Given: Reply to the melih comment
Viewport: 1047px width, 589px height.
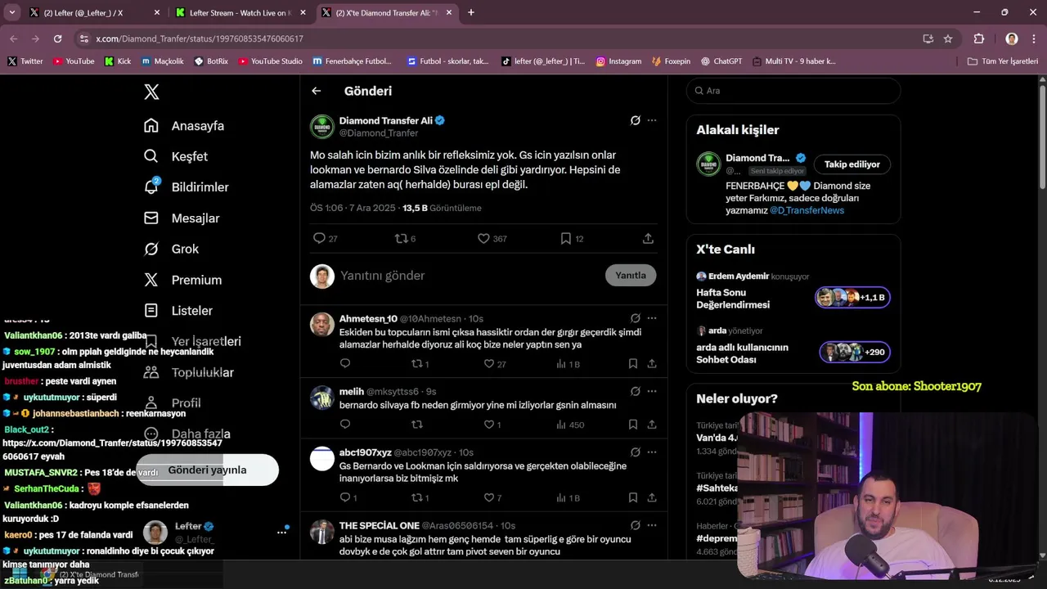Looking at the screenshot, I should 345,425.
